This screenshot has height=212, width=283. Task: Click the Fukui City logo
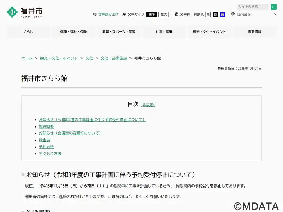click(x=24, y=12)
